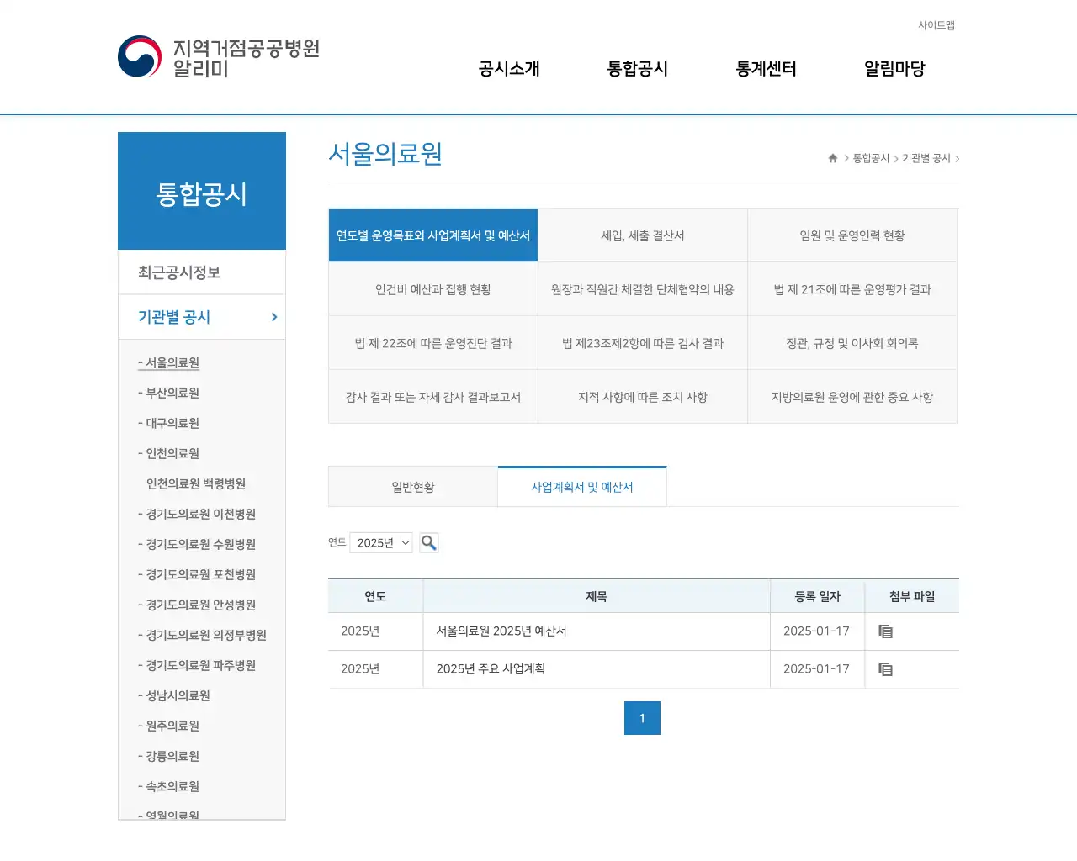Open attachment icon for 서울의료원 2025년 예산서
This screenshot has height=861, width=1077.
pos(885,631)
